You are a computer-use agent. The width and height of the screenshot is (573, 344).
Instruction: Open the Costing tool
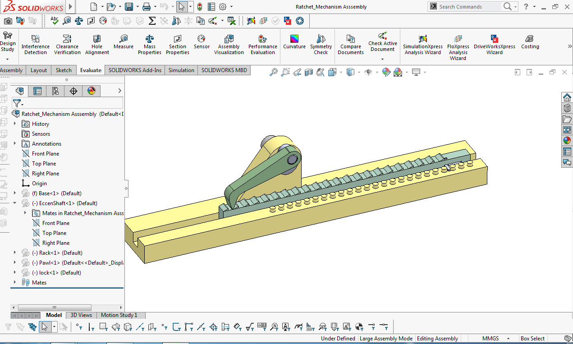(530, 44)
